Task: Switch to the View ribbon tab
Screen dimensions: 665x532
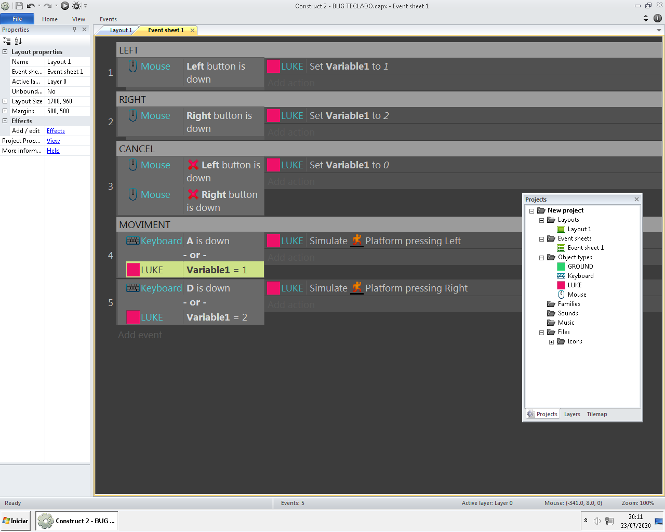Action: tap(78, 19)
